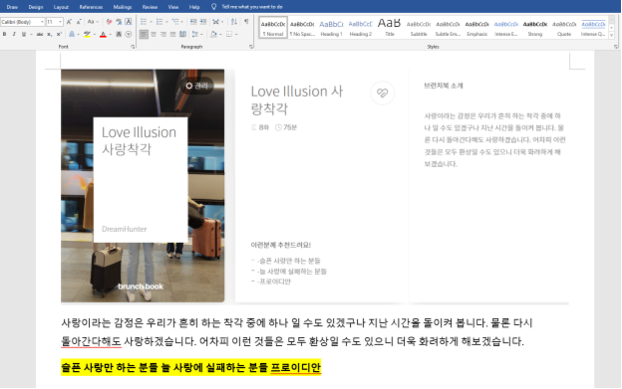Apply No Spacing style

click(302, 28)
